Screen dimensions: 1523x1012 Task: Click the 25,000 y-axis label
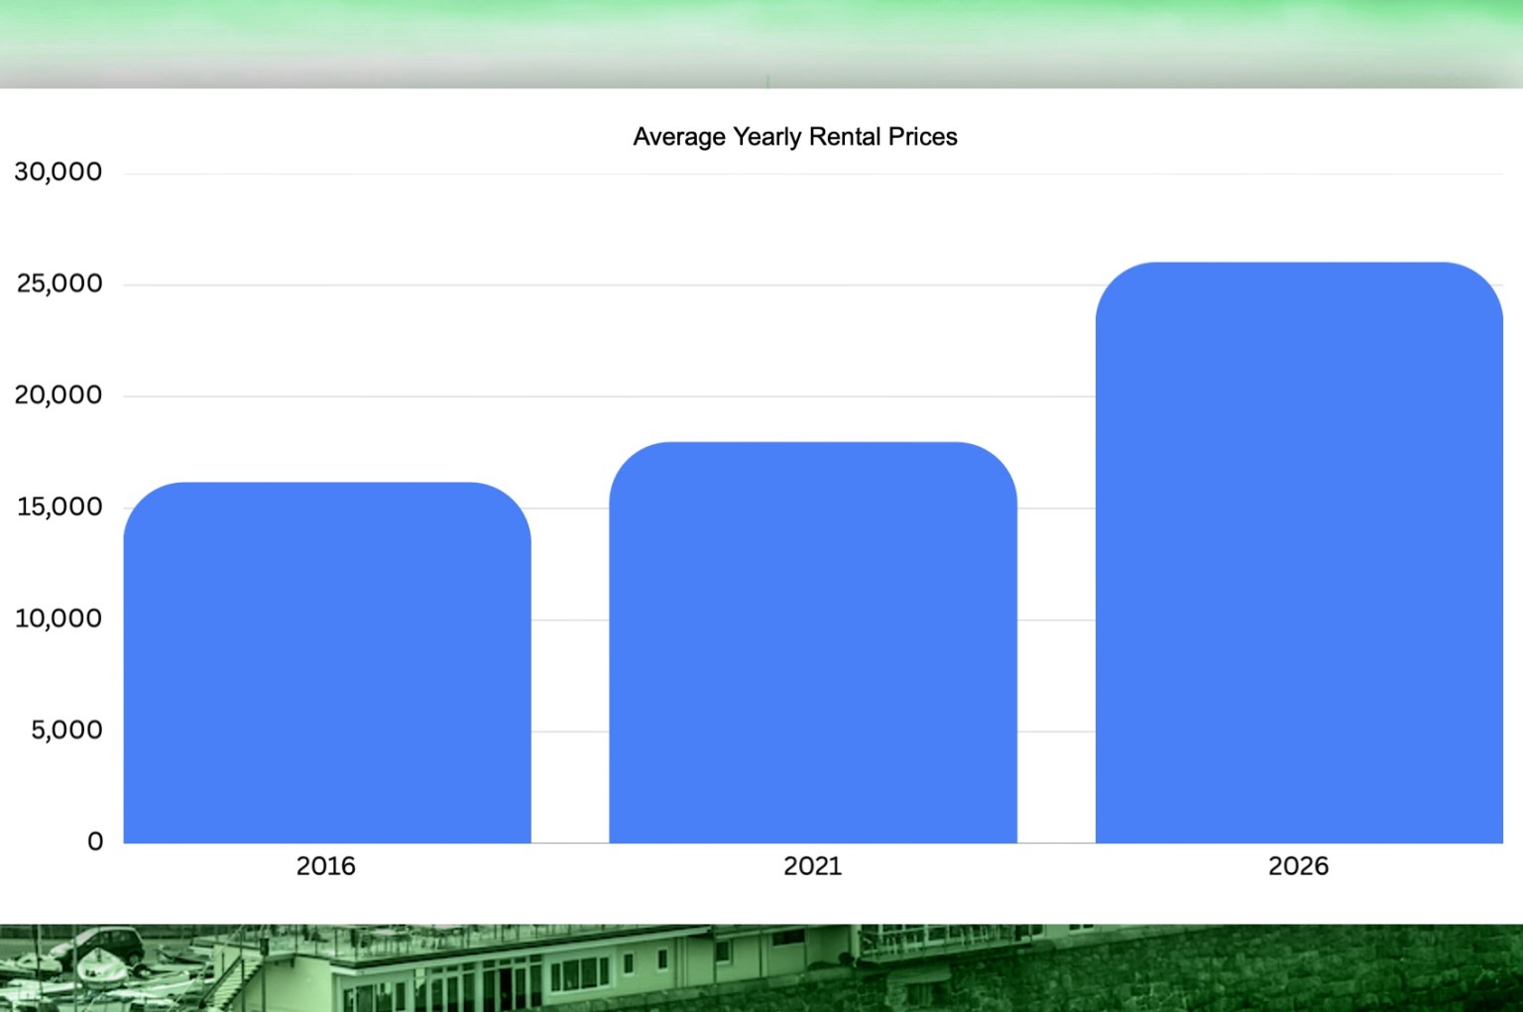[x=59, y=284]
